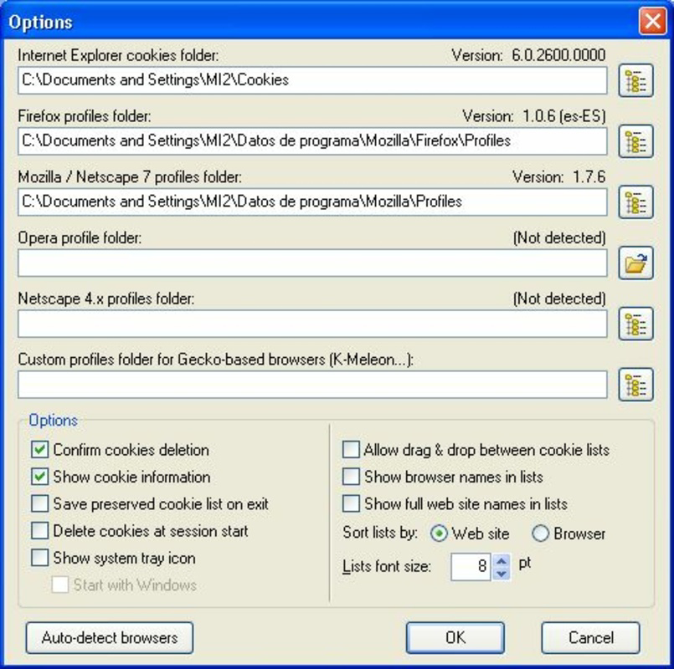Screen dimensions: 674x669
Task: Open profile tree button for Gecko-based custom folder
Action: tap(635, 385)
